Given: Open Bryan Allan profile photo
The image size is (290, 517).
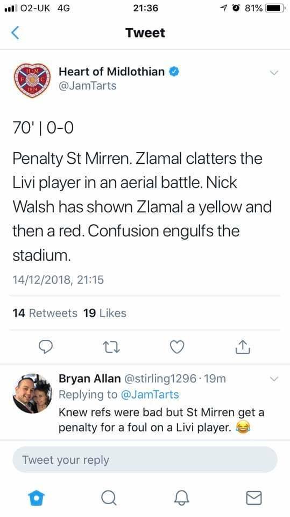Looking at the screenshot, I should pyautogui.click(x=32, y=393).
